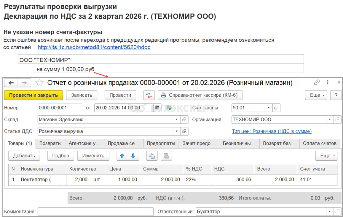The height and width of the screenshot is (217, 343).
Task: Open the help question mark button
Action: tap(336, 95)
